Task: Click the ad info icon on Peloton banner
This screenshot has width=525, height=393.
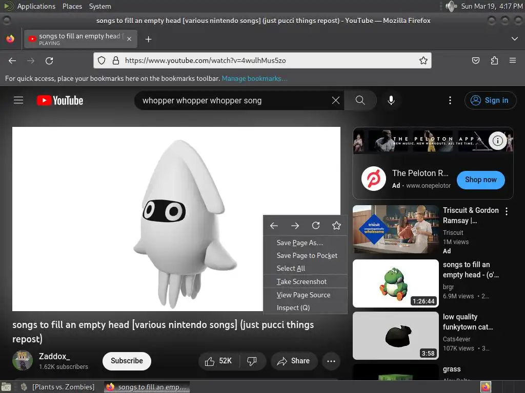Action: [497, 141]
